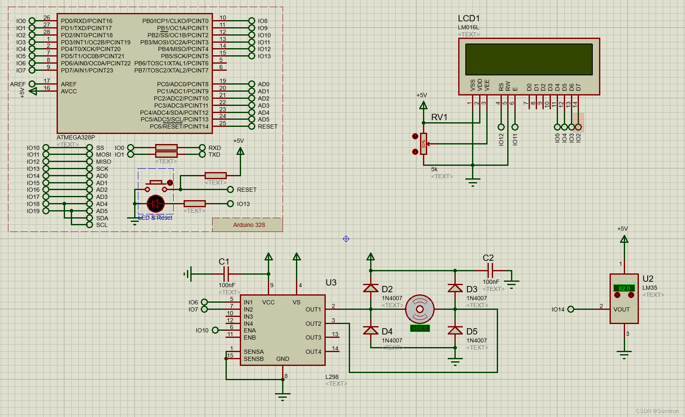Select capacitor C1 symbol
This screenshot has height=417, width=685.
point(226,274)
